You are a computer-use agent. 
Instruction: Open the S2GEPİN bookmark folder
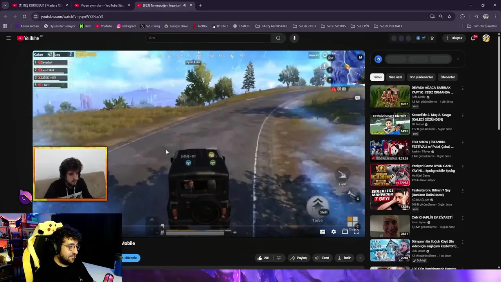[x=359, y=26]
